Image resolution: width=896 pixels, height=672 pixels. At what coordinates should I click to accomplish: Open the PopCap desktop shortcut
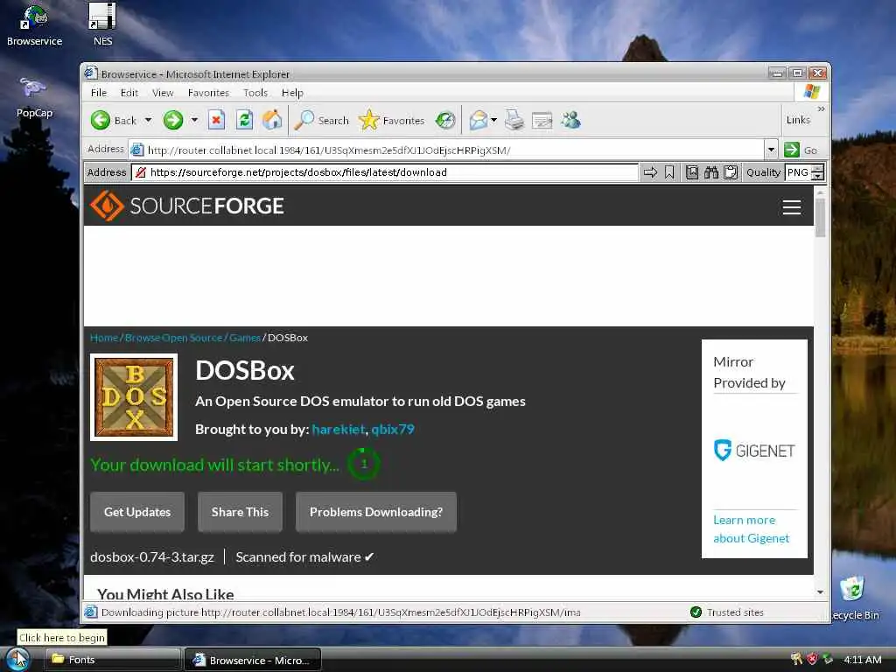tap(34, 97)
